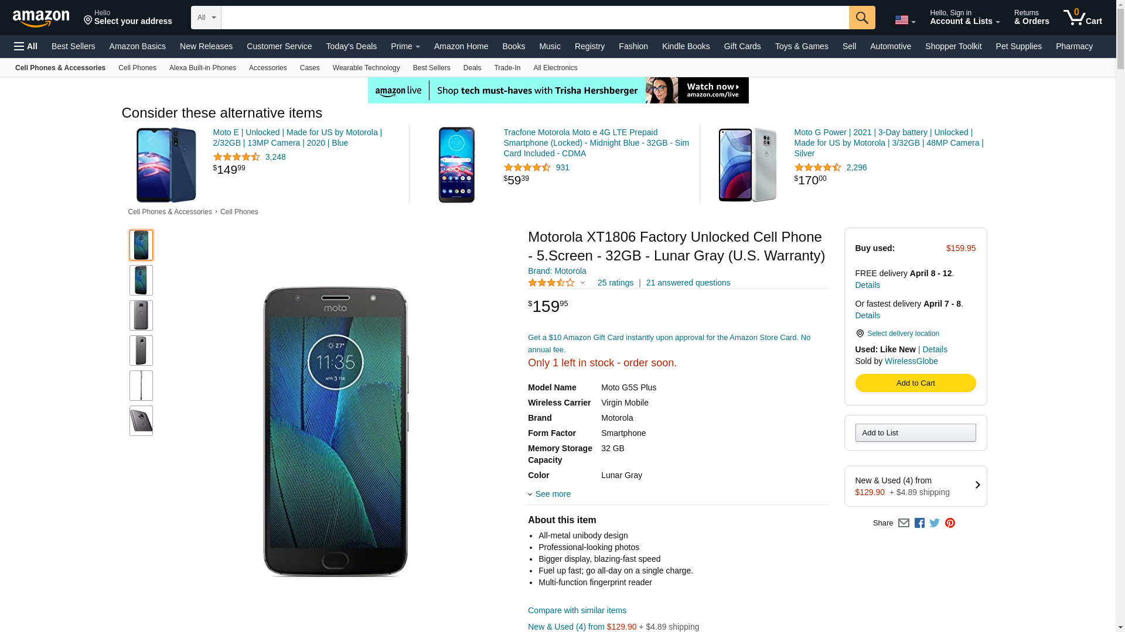
Task: Expand the star ratings popover arrow
Action: [x=582, y=283]
